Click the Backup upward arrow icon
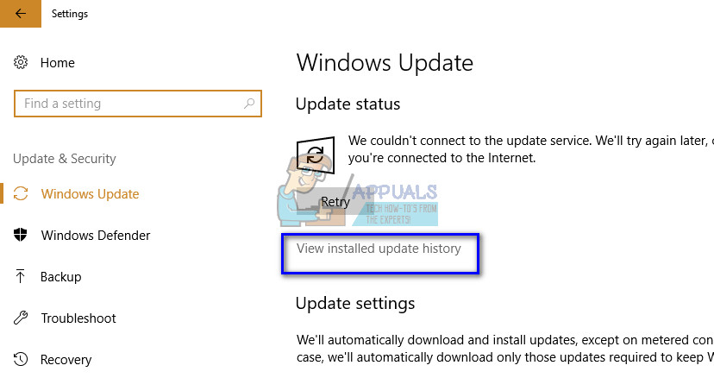 pyautogui.click(x=20, y=276)
